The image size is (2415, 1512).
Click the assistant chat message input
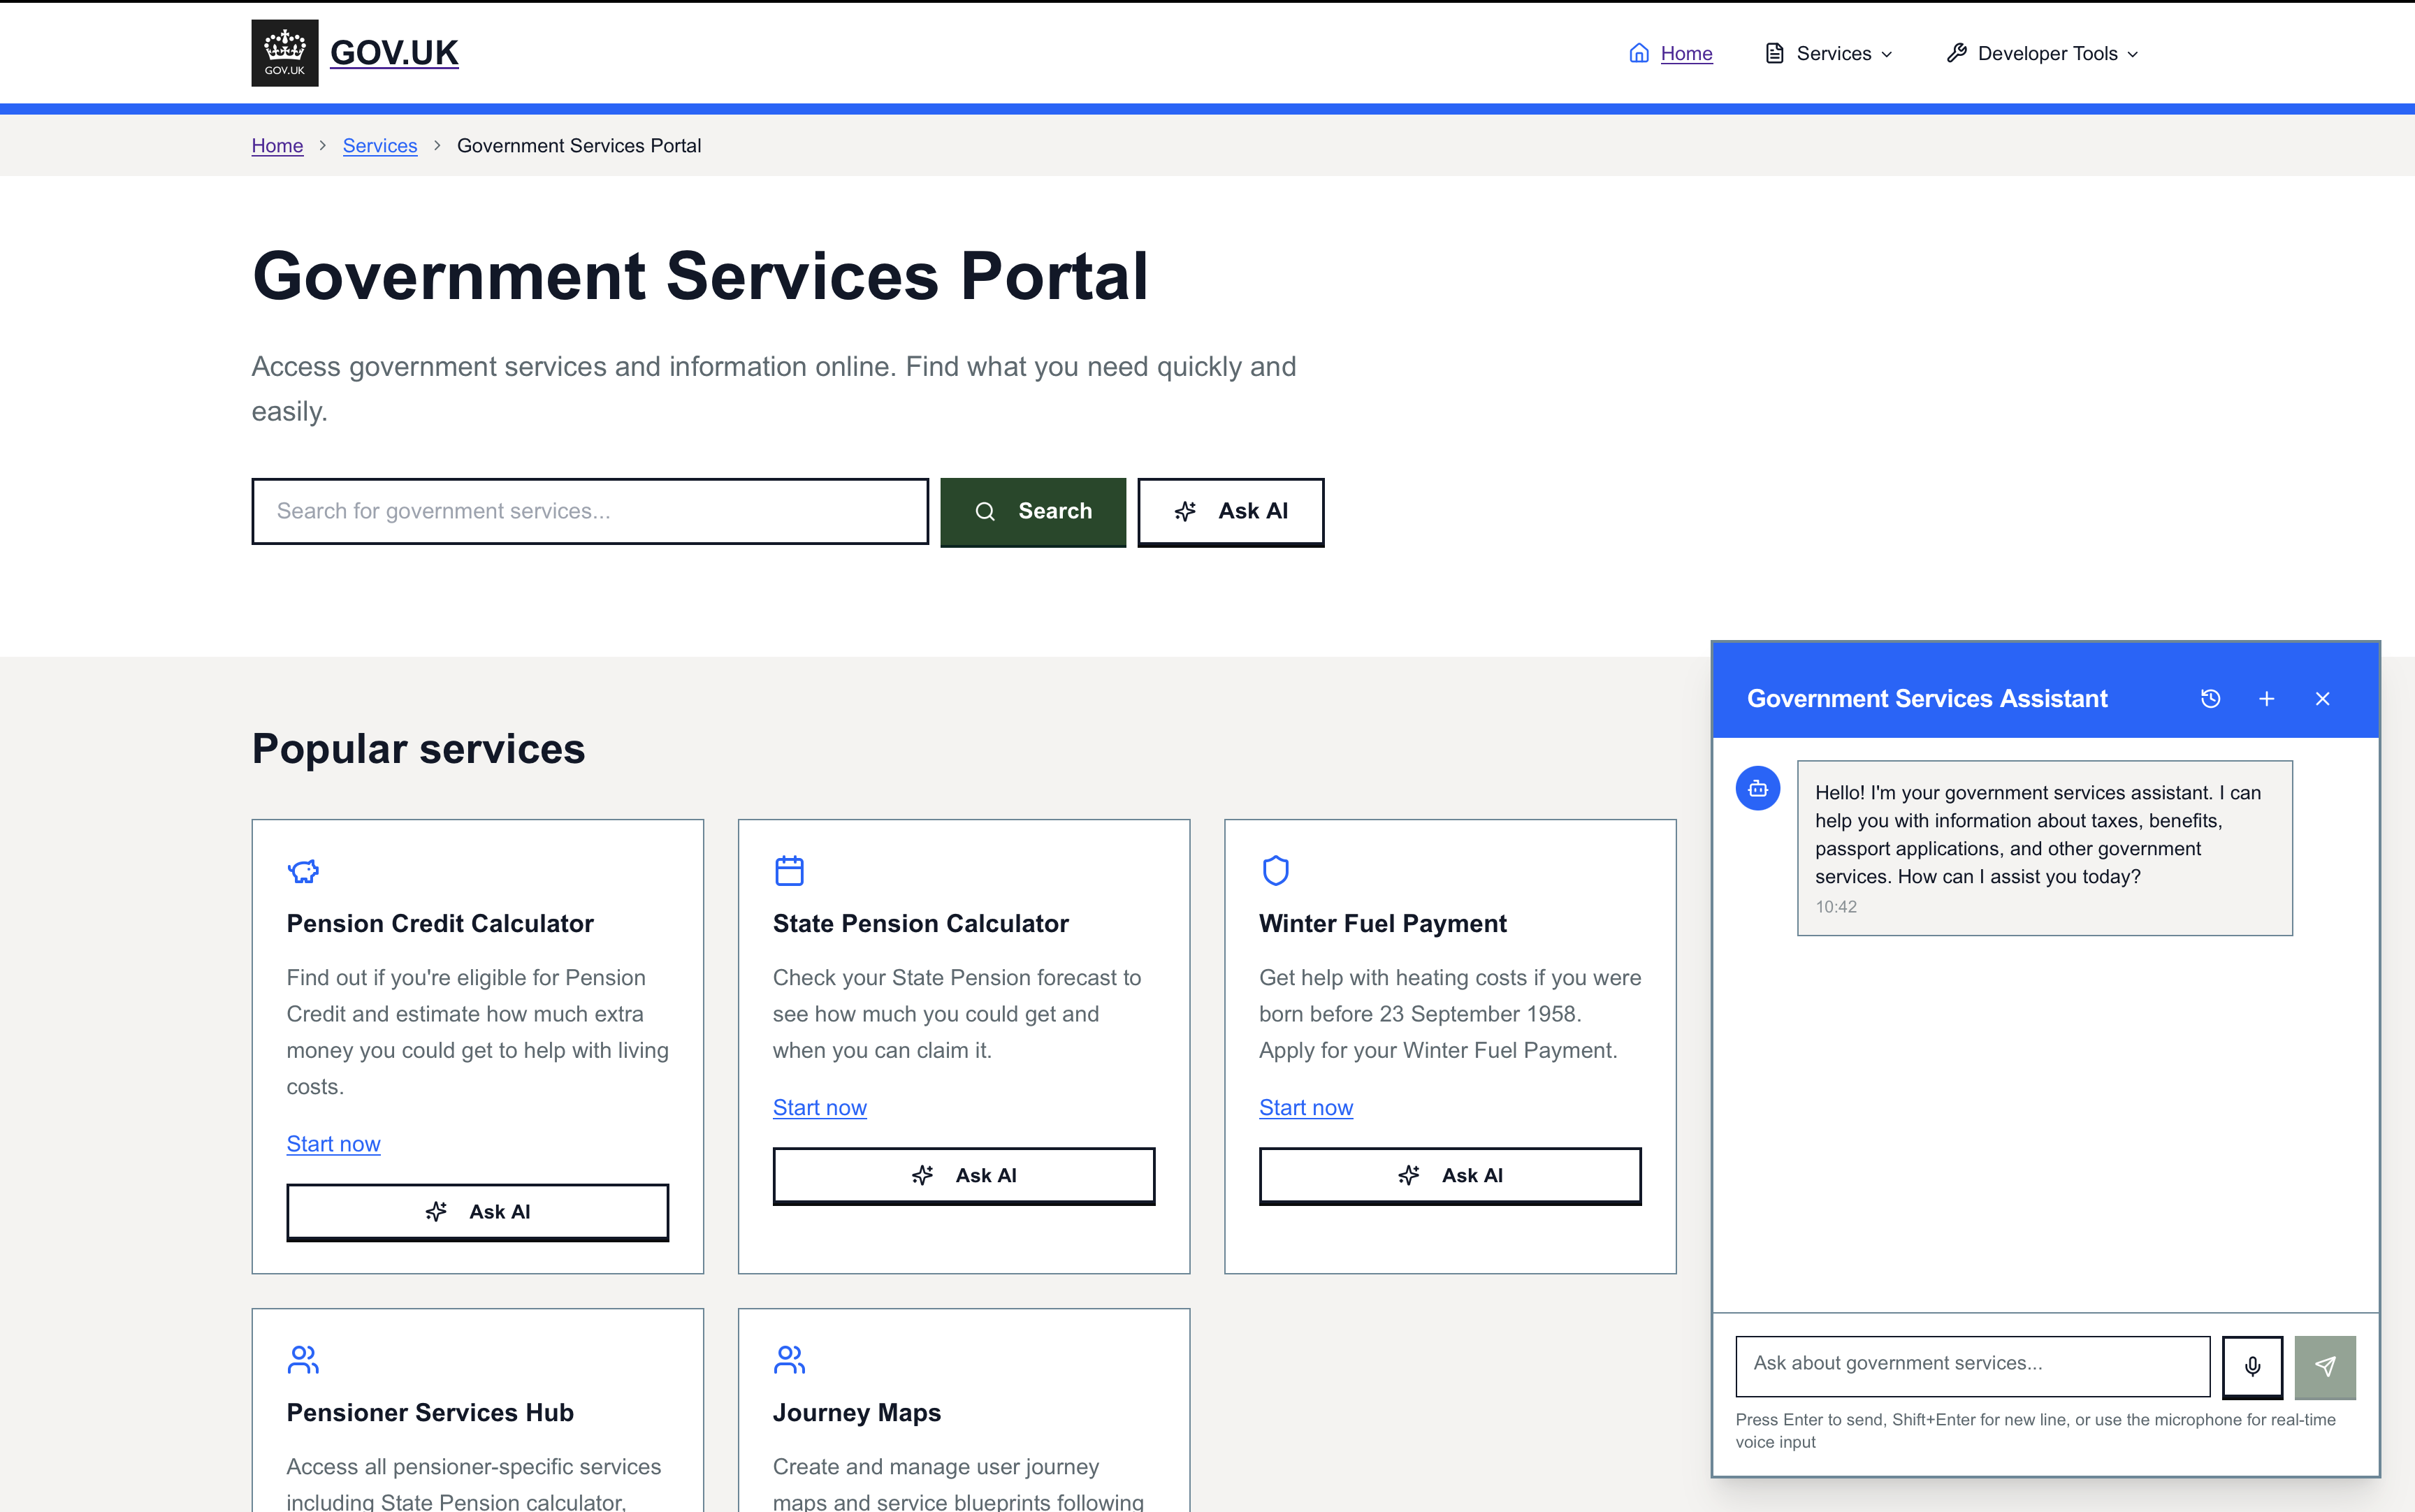pyautogui.click(x=1972, y=1364)
